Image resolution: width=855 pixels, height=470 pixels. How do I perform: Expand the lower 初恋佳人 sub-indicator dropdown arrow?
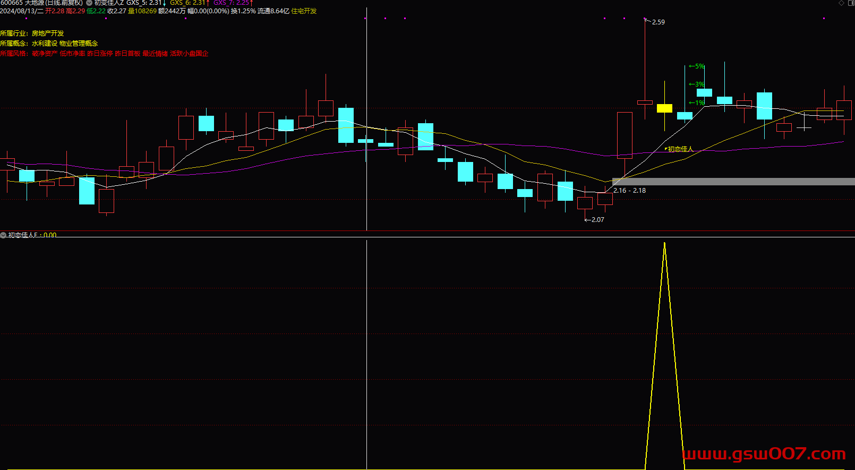3,235
